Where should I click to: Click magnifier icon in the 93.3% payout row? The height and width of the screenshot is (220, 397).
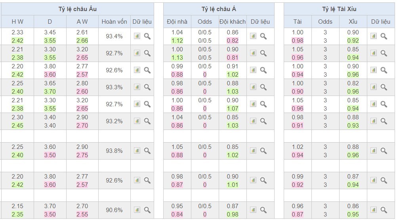click(147, 87)
